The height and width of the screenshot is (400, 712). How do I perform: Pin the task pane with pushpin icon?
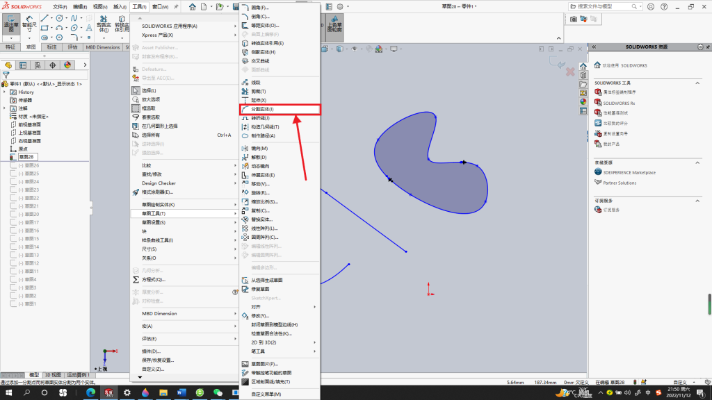pyautogui.click(x=707, y=47)
